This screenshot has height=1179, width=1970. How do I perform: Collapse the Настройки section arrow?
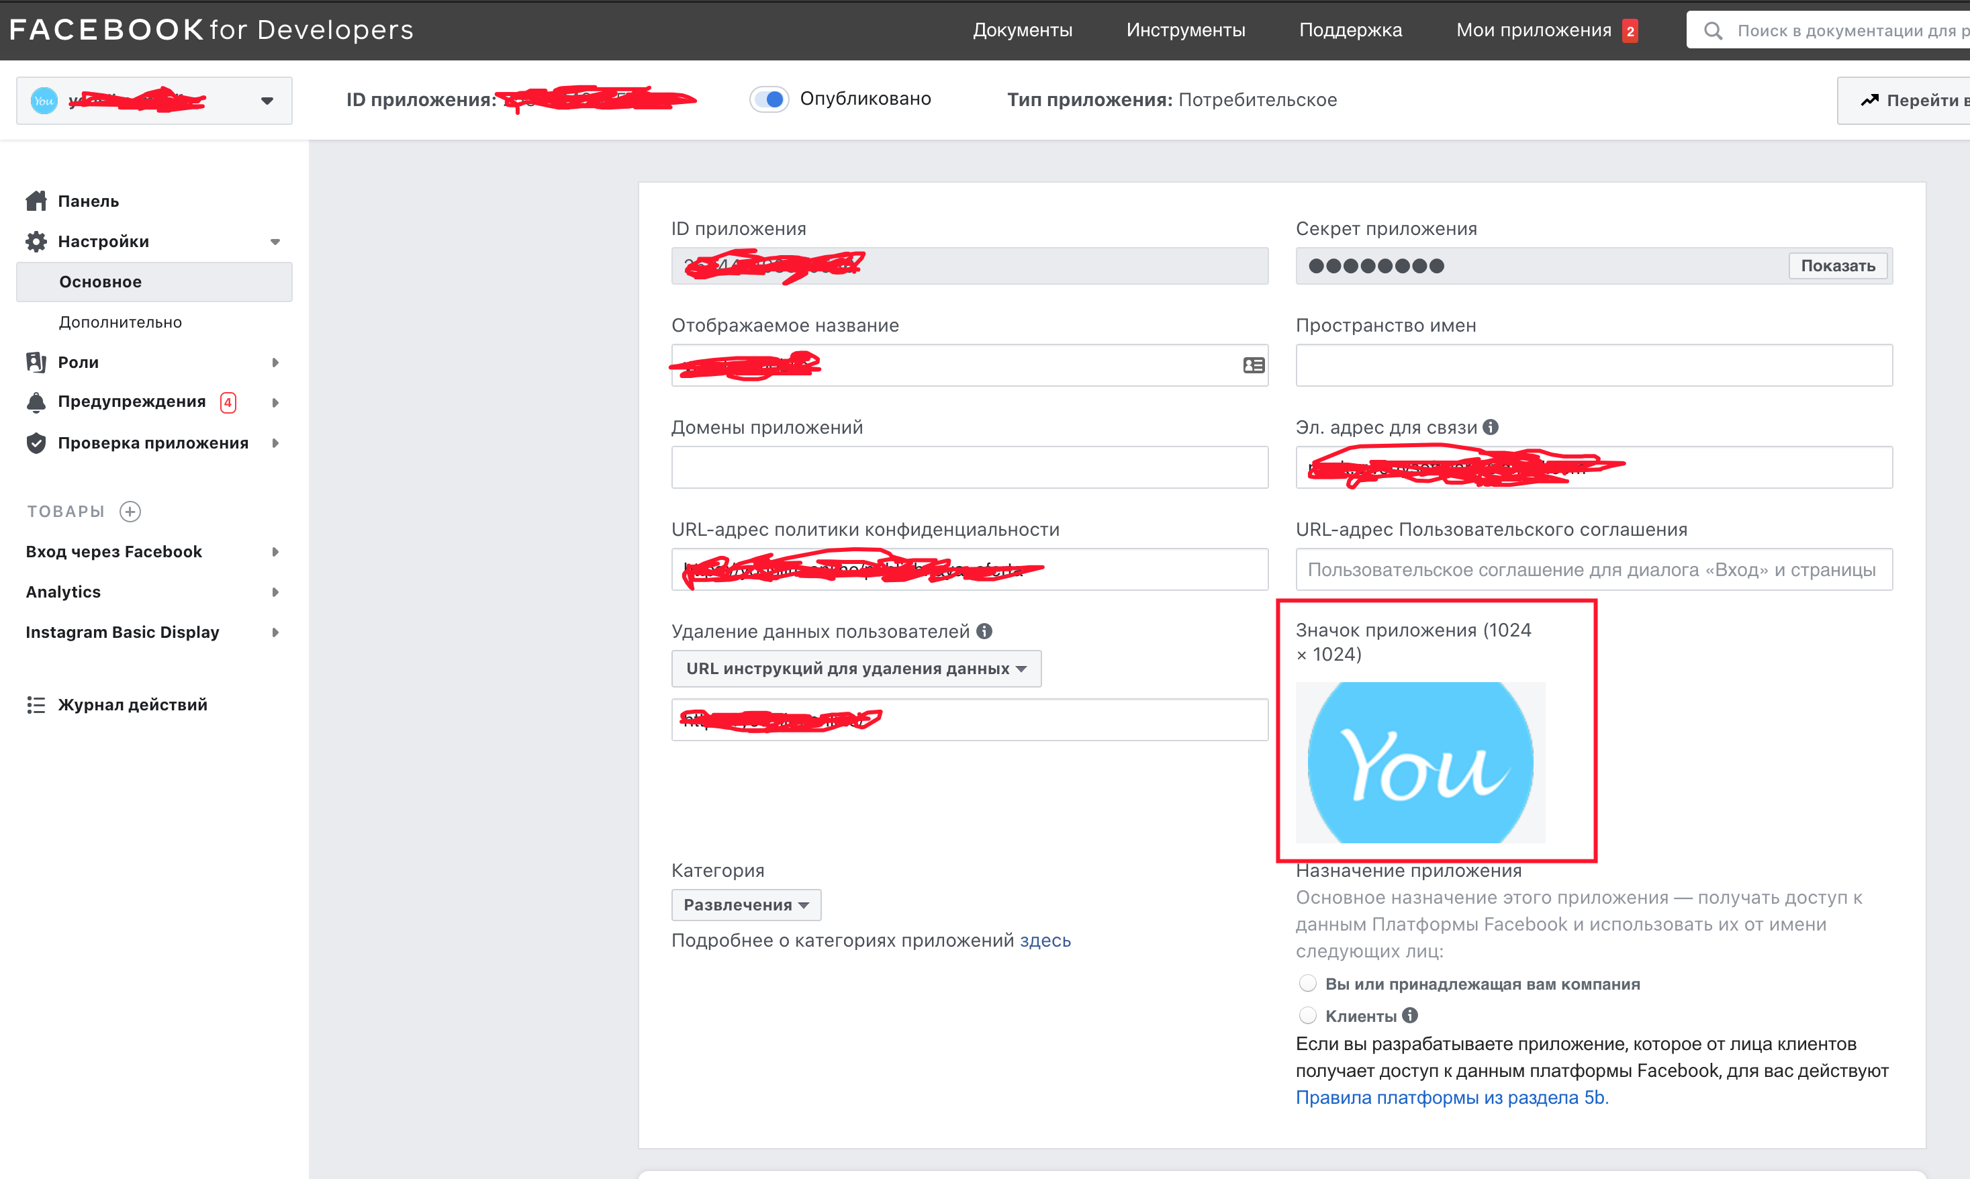pos(275,242)
